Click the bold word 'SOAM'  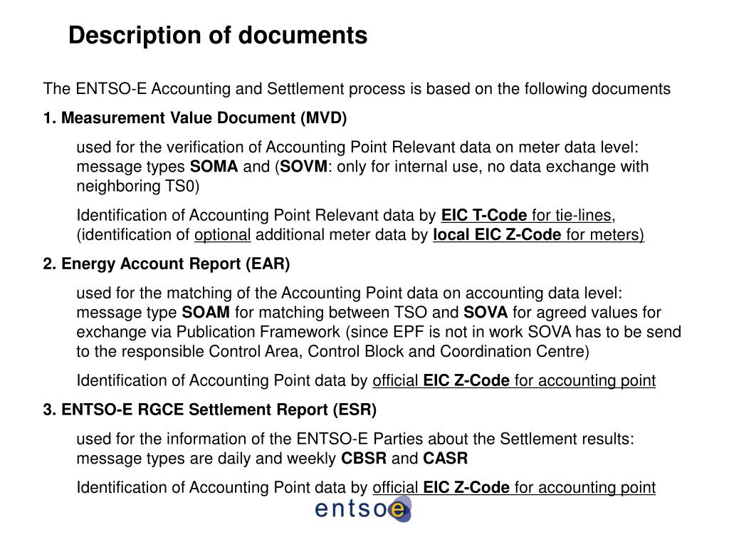coord(206,312)
